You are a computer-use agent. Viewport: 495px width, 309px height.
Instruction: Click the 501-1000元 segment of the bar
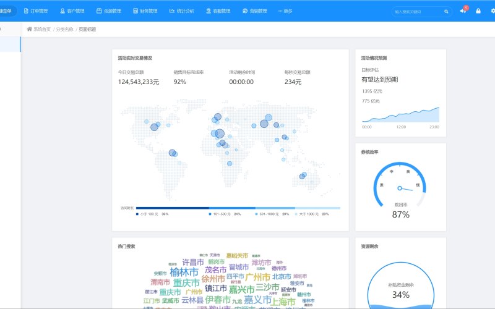pos(275,208)
